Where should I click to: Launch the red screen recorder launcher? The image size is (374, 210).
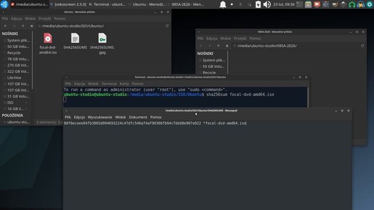click(317, 4)
